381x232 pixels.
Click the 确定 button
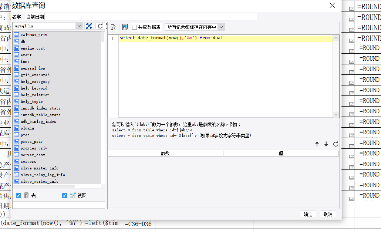(308, 214)
